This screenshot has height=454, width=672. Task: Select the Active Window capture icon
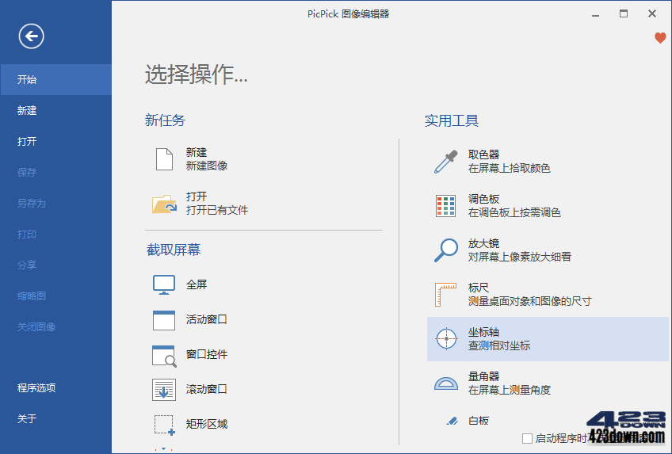pyautogui.click(x=164, y=320)
